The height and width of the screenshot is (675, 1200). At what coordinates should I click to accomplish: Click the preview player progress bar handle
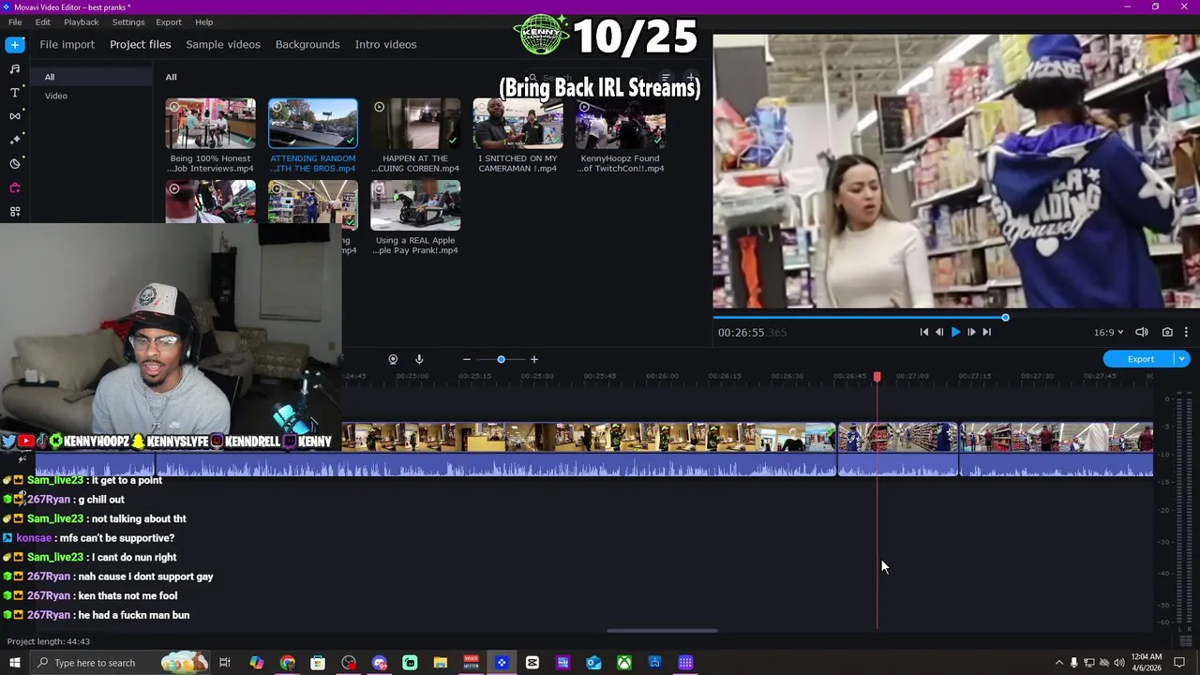[1005, 318]
